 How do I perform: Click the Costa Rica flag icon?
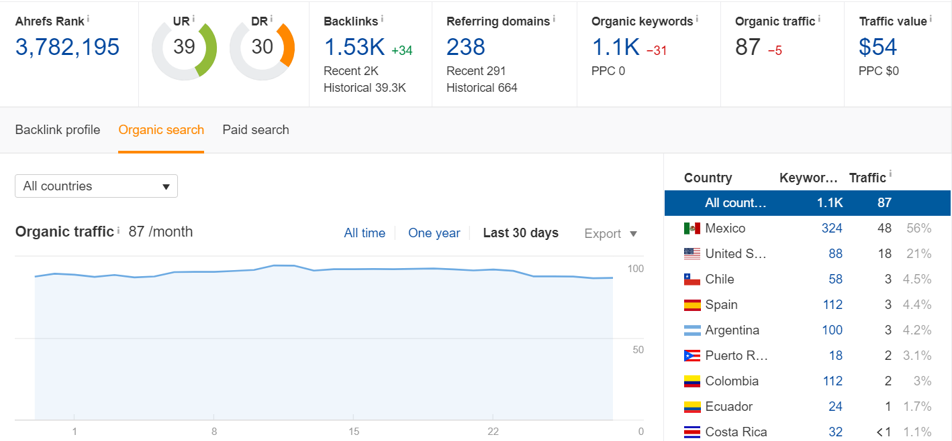692,432
